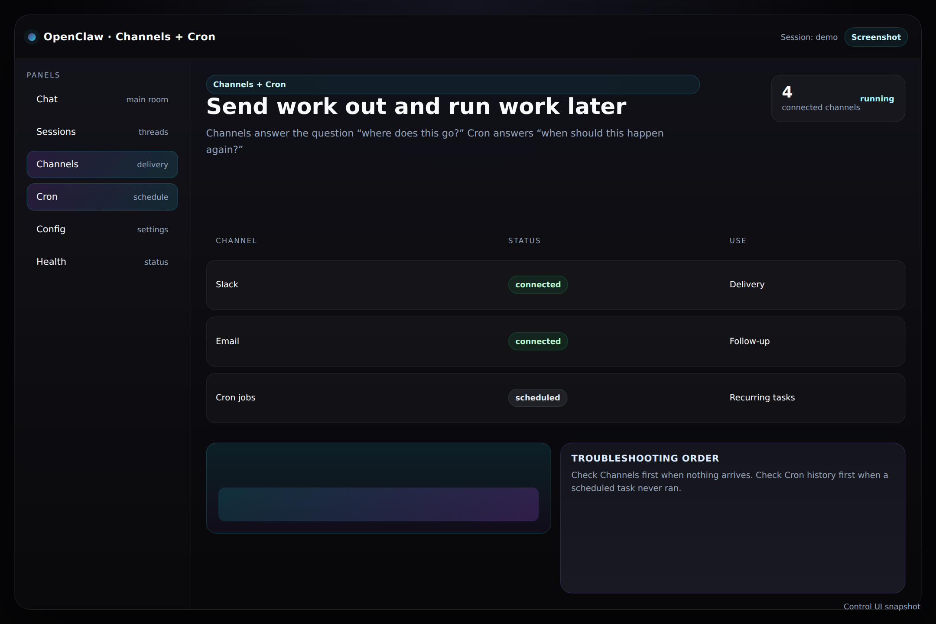Screen dimensions: 936x624
Task: Click the running status text
Action: pos(877,99)
